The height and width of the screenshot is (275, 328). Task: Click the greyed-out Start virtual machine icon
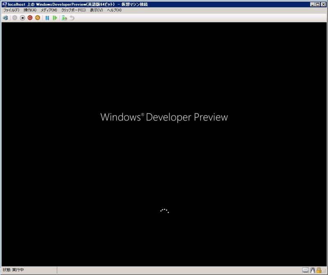15,18
